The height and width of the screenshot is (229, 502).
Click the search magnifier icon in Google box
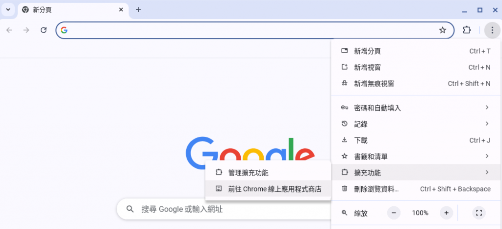pos(129,209)
